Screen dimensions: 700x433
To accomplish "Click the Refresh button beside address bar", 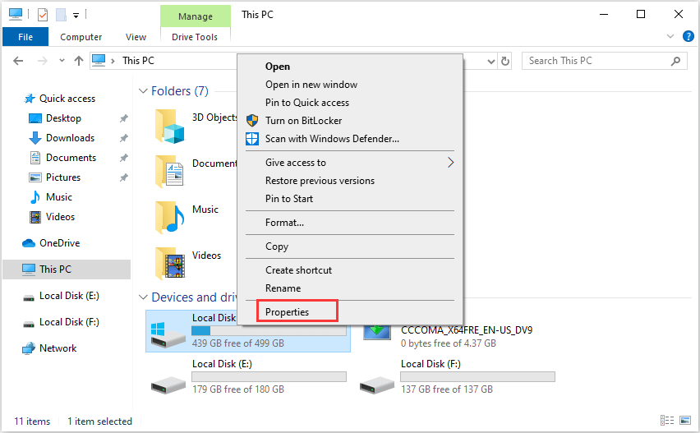I will click(x=505, y=61).
